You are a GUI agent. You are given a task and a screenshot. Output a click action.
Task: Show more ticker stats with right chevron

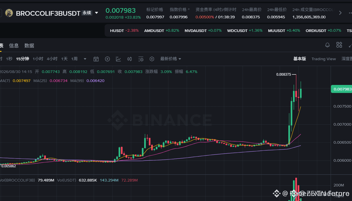pyautogui.click(x=340, y=13)
